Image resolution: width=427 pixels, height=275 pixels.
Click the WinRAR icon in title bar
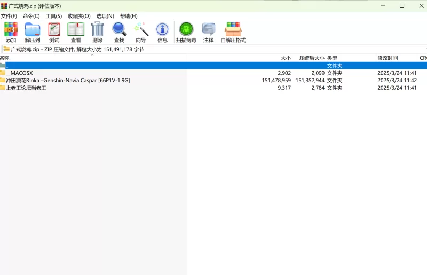tap(4, 6)
